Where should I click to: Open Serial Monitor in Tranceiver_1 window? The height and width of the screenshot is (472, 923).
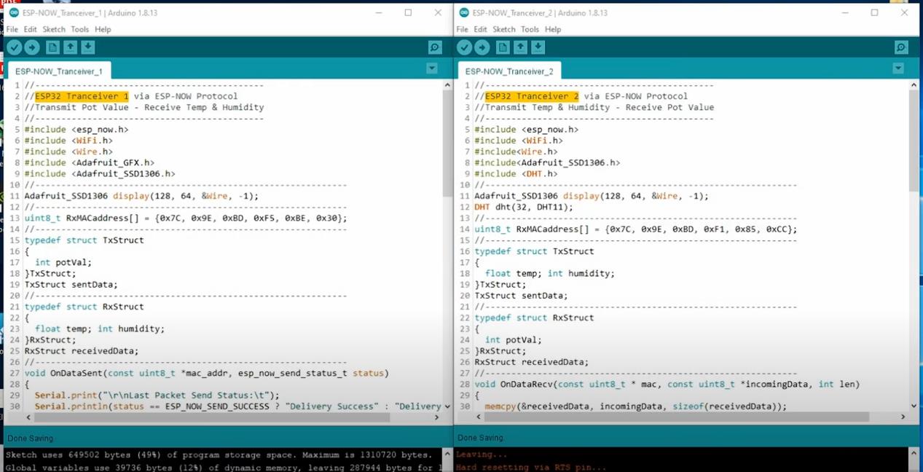[435, 47]
